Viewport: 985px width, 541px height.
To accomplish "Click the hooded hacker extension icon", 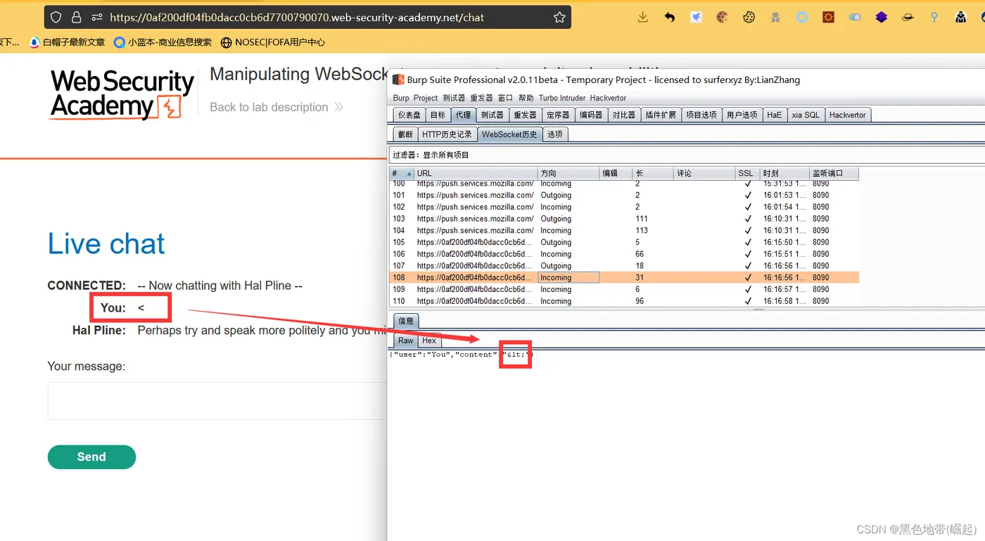I will [x=961, y=18].
